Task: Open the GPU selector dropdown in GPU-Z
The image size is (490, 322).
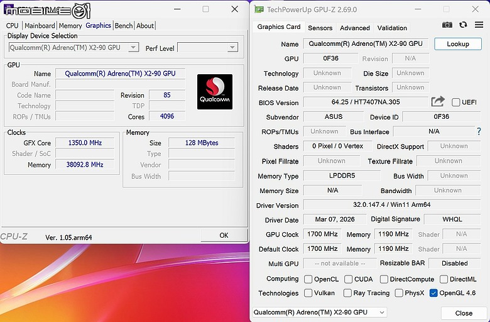Action: 320,312
